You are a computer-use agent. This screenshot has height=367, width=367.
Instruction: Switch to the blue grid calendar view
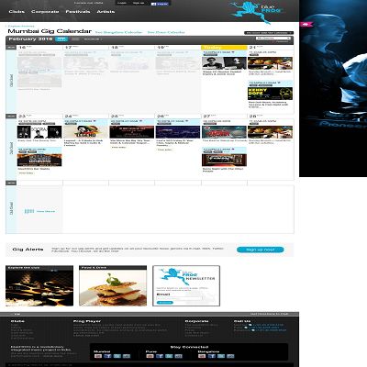(61, 39)
